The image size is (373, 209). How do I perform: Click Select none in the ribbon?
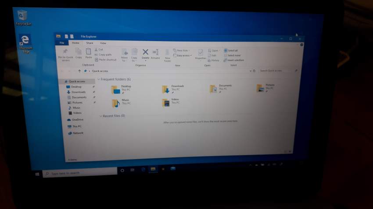[232, 55]
